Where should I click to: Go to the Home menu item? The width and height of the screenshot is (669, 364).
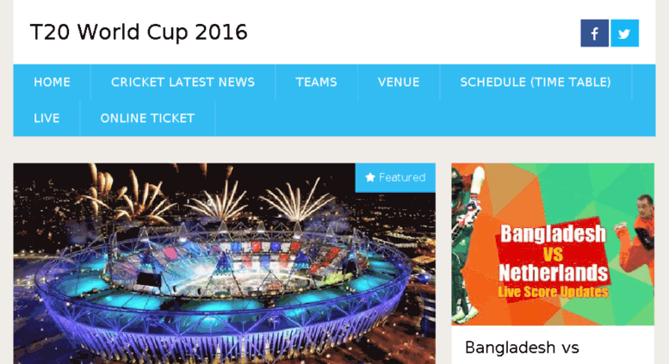(52, 83)
